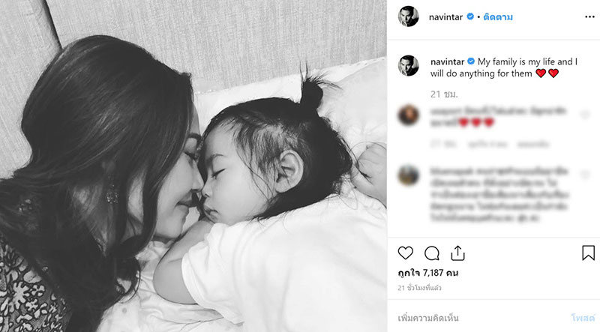The height and width of the screenshot is (332, 600).
Task: Click first commenter's profile picture
Action: click(408, 115)
